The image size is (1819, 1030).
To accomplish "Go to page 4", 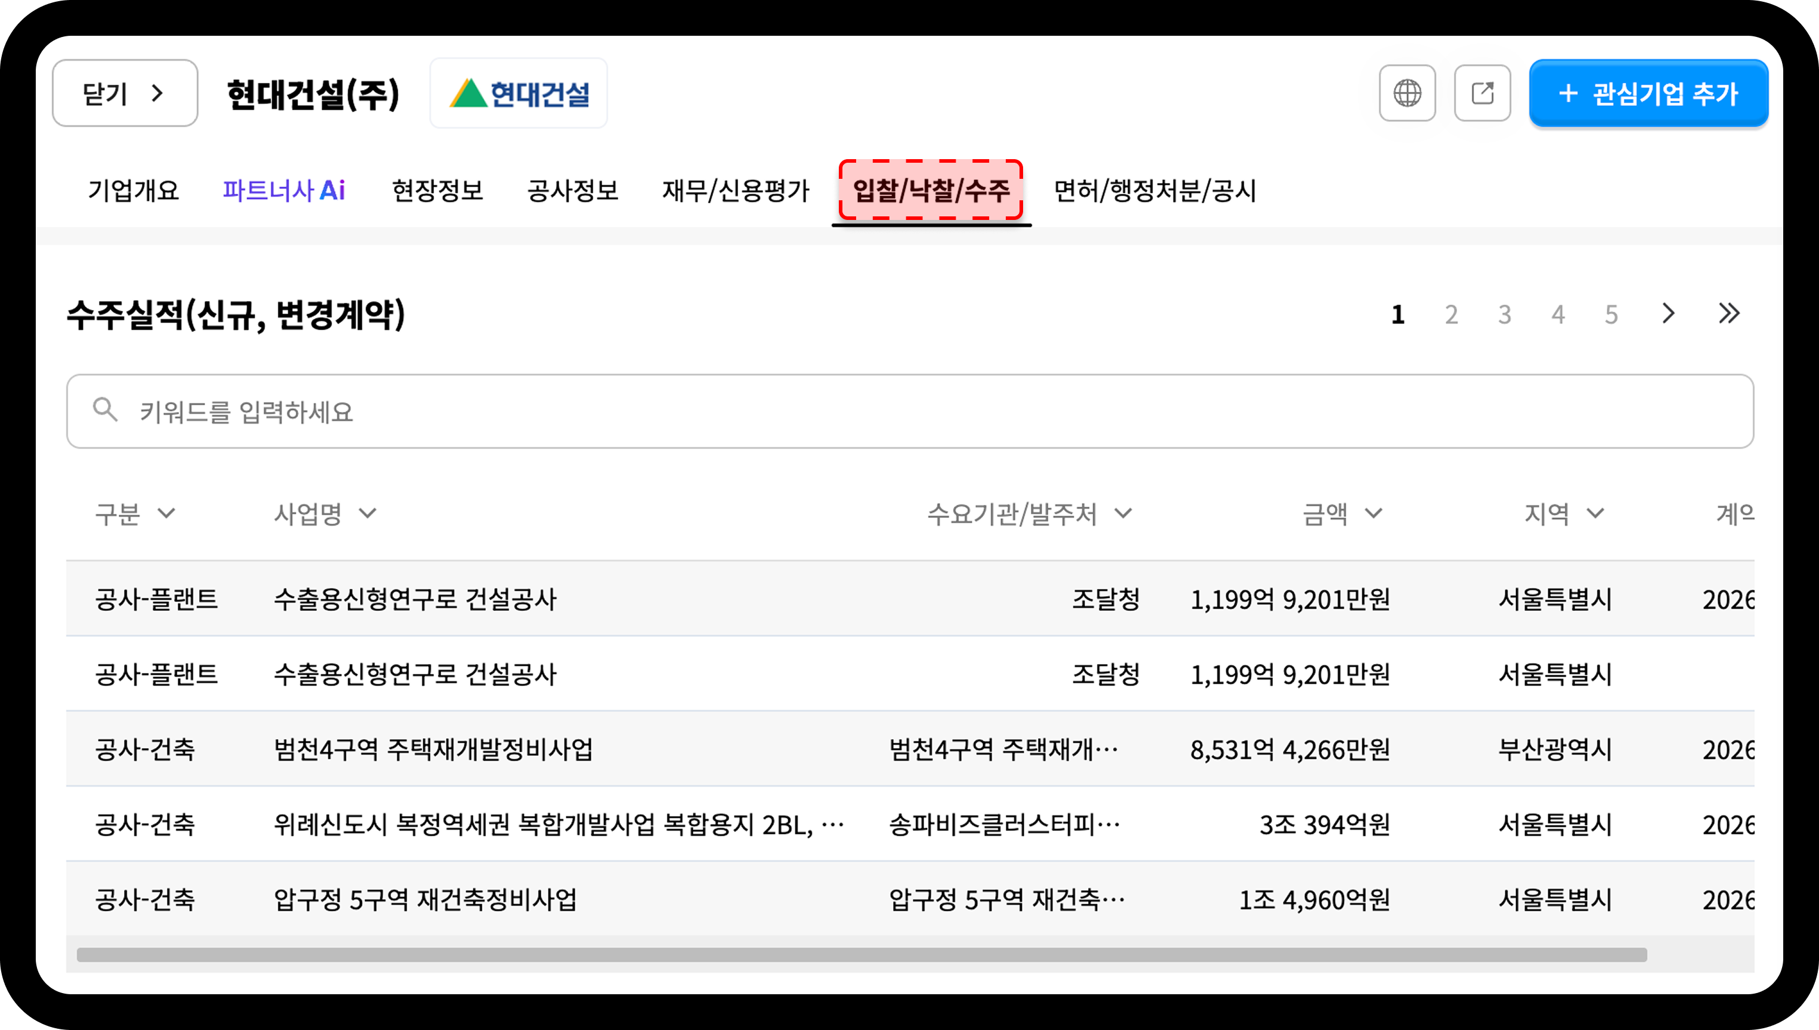I will click(x=1558, y=314).
